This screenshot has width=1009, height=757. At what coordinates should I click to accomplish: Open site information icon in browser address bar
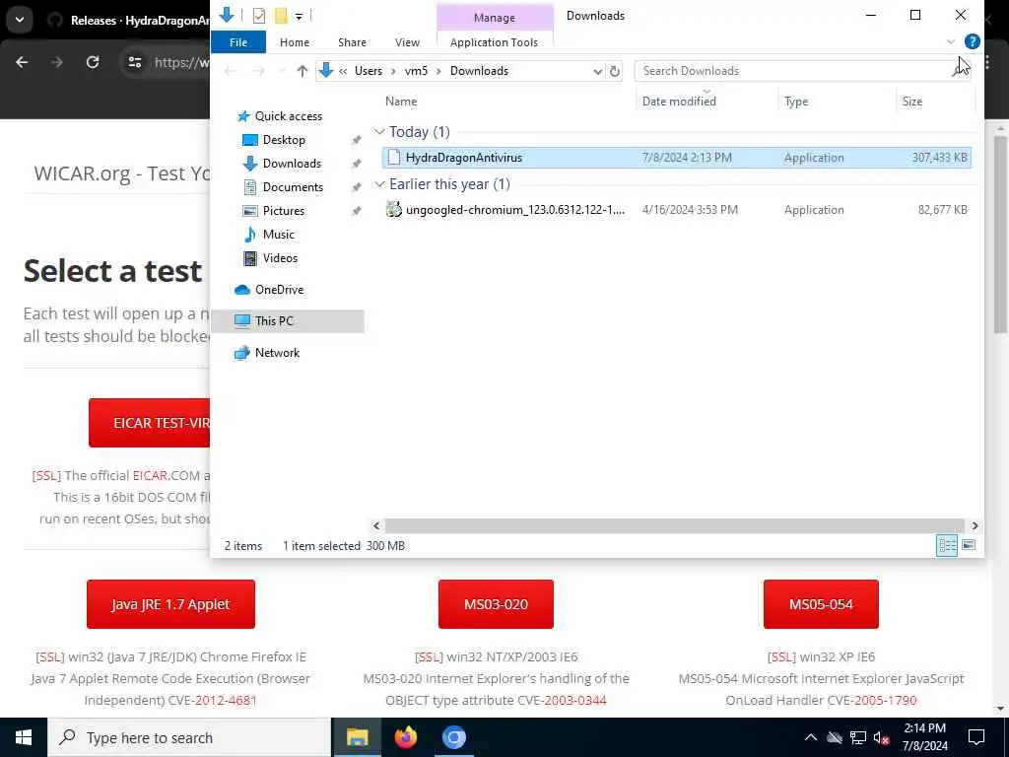134,62
